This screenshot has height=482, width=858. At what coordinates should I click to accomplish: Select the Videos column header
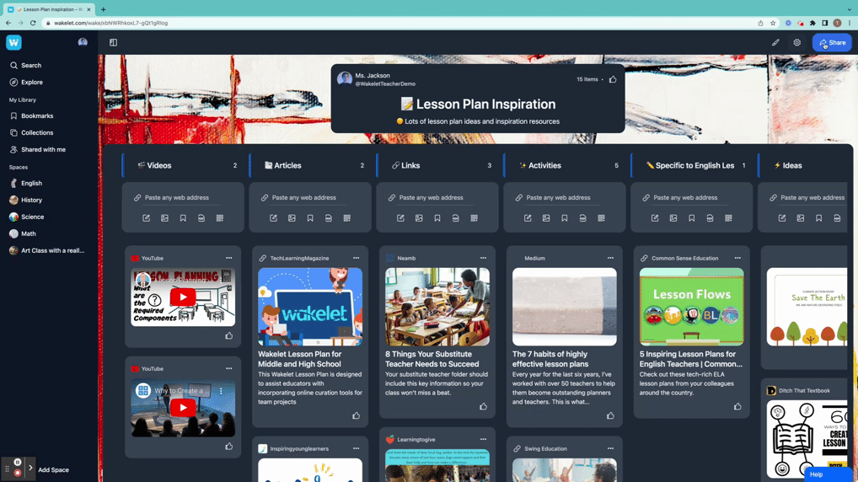point(185,165)
